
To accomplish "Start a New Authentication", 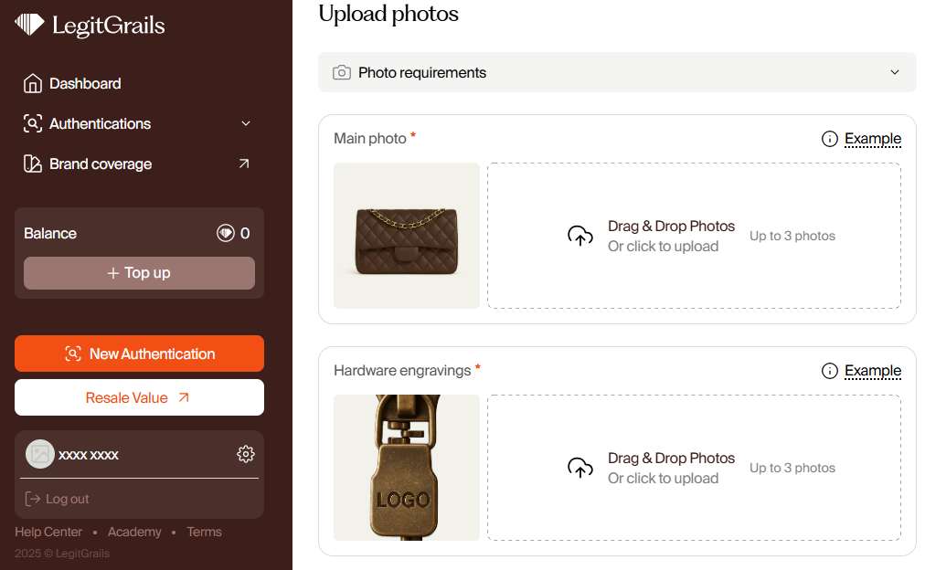I will point(139,354).
